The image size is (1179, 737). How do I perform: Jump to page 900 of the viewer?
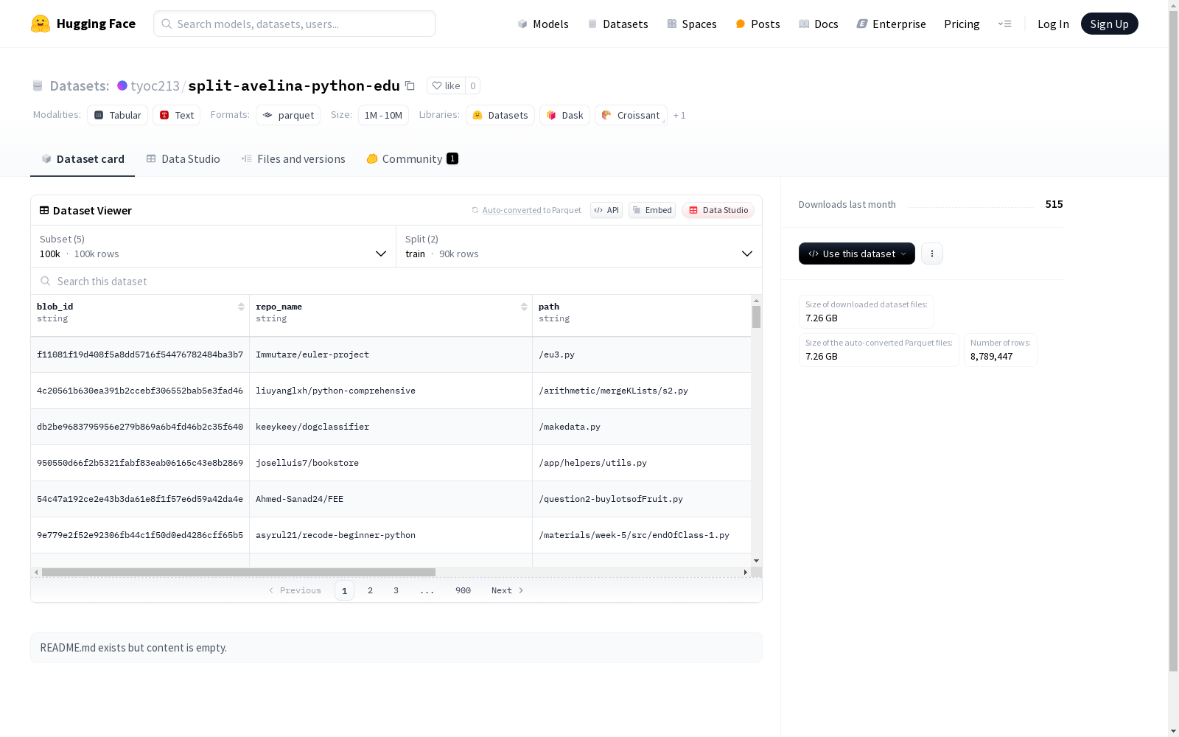[x=463, y=590]
